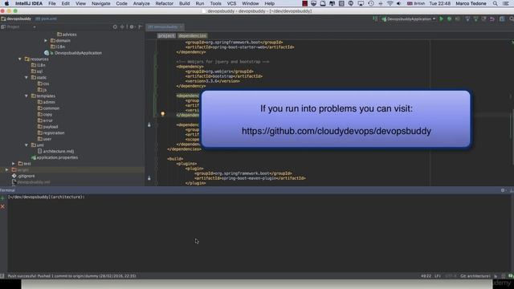
Task: Click the Push successful status message
Action: (71, 276)
